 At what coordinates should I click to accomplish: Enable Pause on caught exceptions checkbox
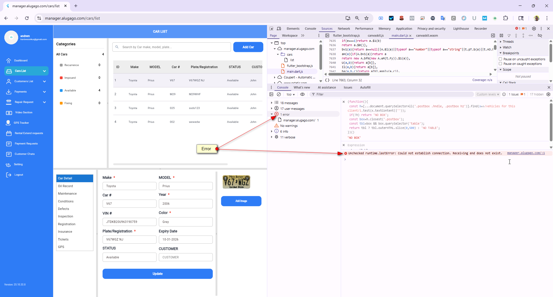pyautogui.click(x=501, y=64)
